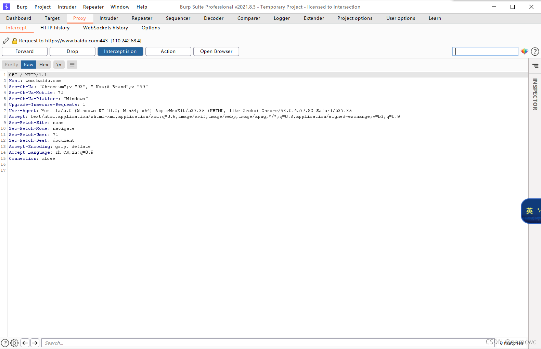Switch to the Proxy tab
The width and height of the screenshot is (541, 349).
(79, 18)
